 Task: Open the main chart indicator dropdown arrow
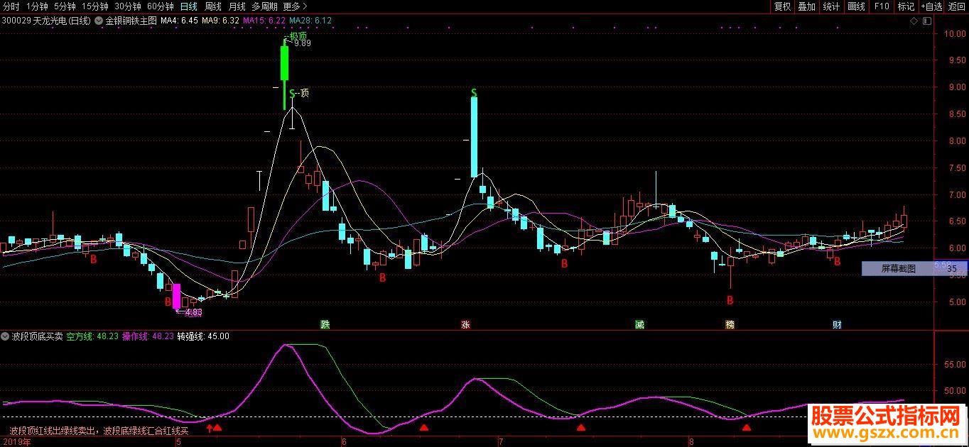(x=98, y=21)
